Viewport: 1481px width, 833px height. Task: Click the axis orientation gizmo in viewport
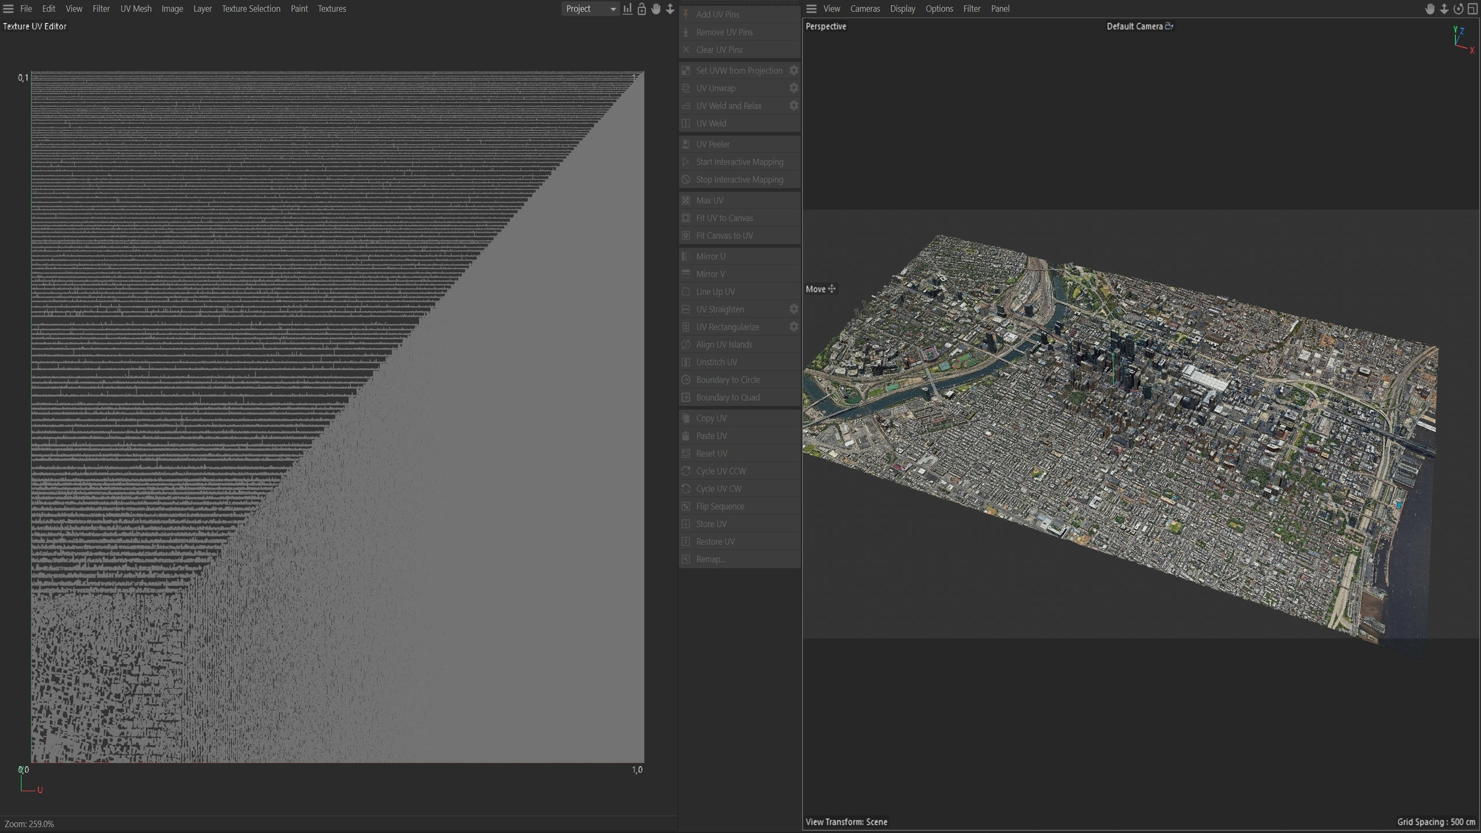[1463, 39]
